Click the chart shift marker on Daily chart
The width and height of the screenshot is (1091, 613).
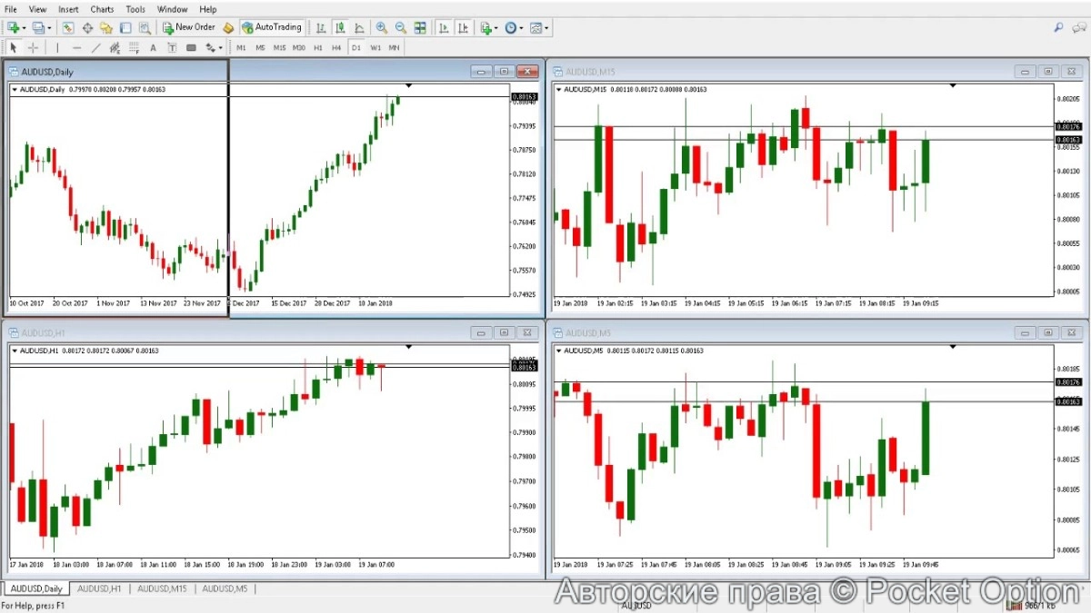pyautogui.click(x=408, y=85)
